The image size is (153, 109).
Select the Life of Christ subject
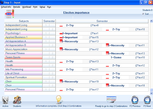pyautogui.click(x=23, y=73)
